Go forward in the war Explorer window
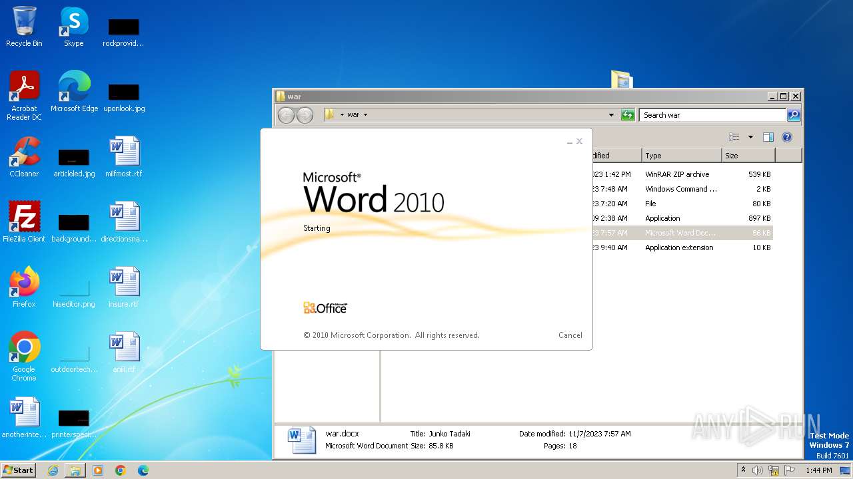The height and width of the screenshot is (479, 853). pyautogui.click(x=305, y=115)
